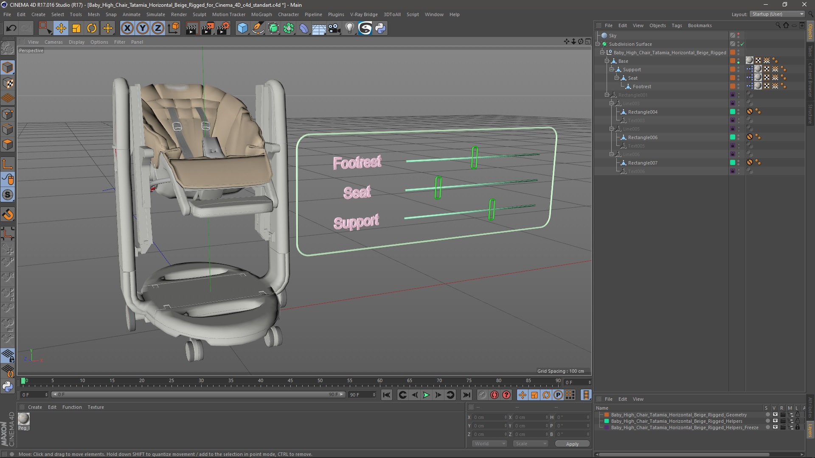Viewport: 815px width, 458px height.
Task: Toggle Z axis lock
Action: pyautogui.click(x=158, y=28)
